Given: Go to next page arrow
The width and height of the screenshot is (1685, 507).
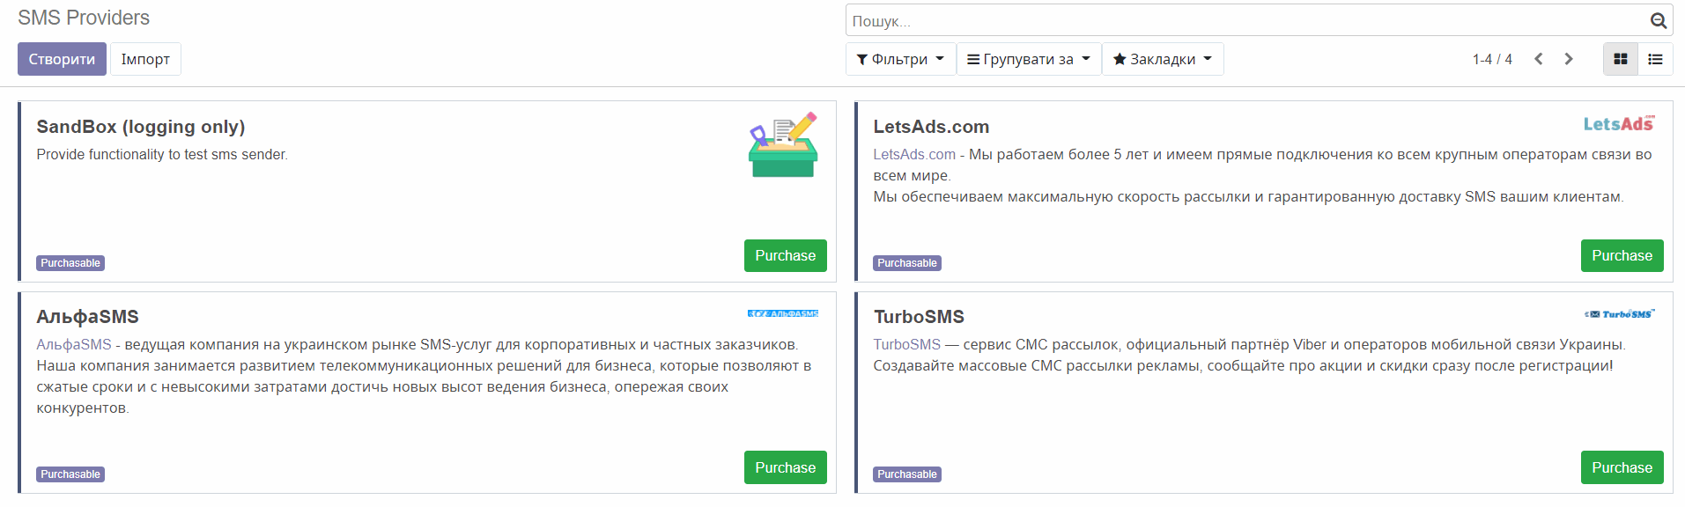Looking at the screenshot, I should 1569,59.
